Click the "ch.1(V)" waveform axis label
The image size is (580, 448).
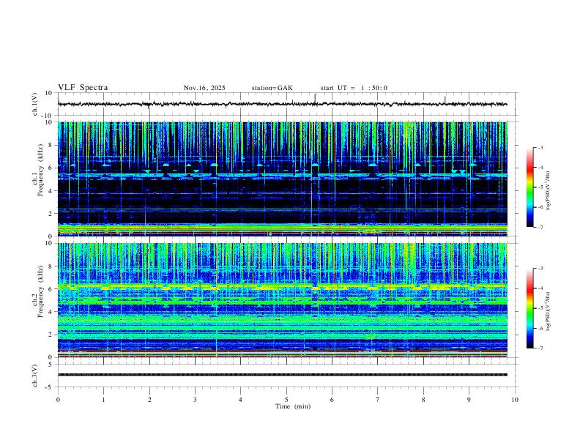tap(35, 104)
